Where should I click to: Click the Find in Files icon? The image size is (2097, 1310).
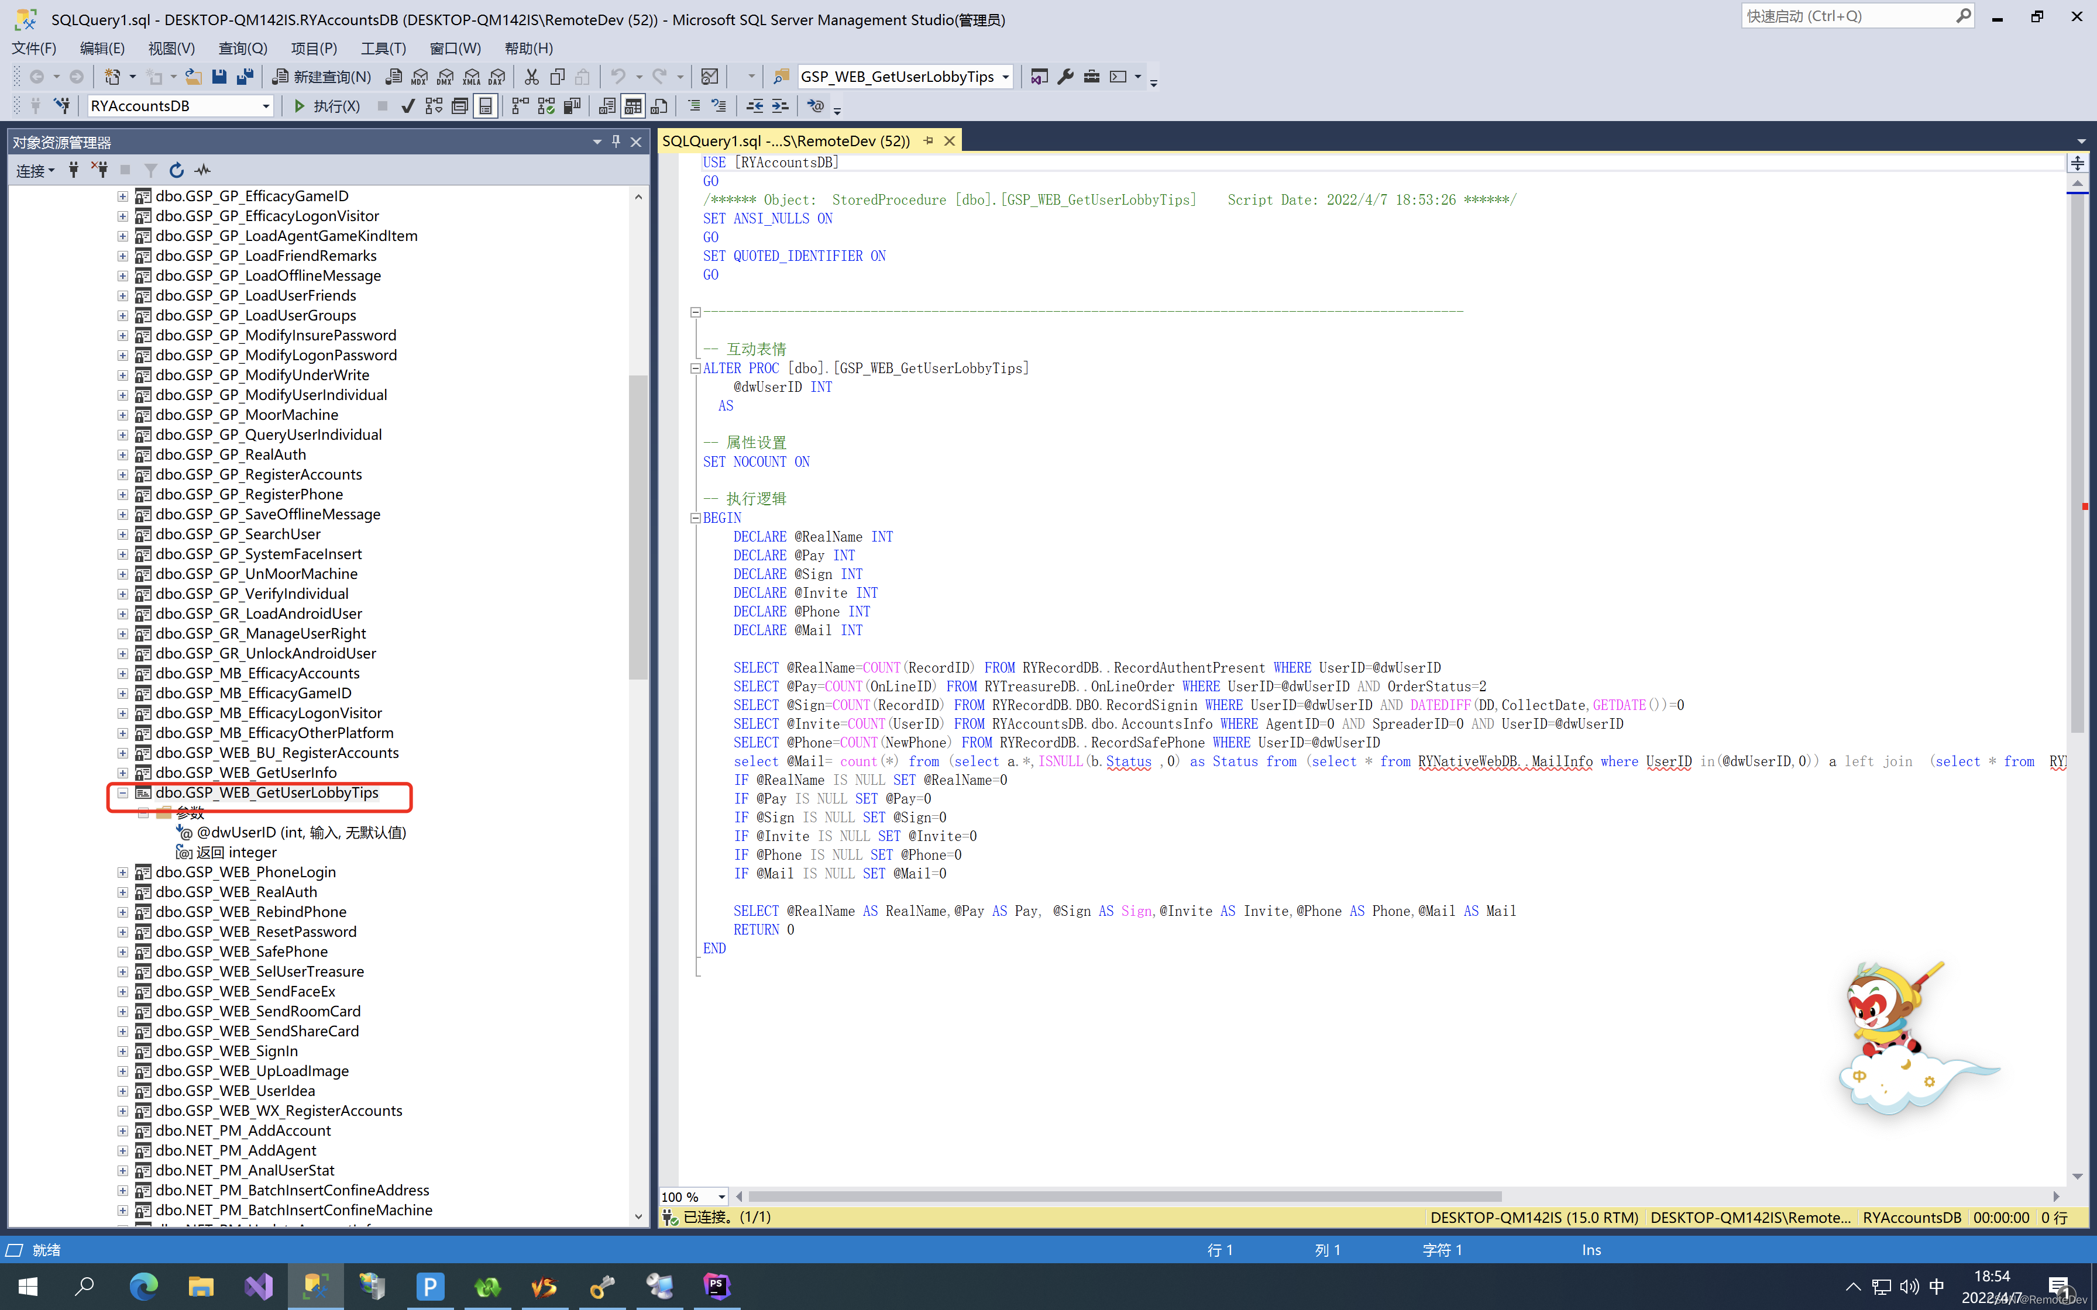click(x=781, y=77)
